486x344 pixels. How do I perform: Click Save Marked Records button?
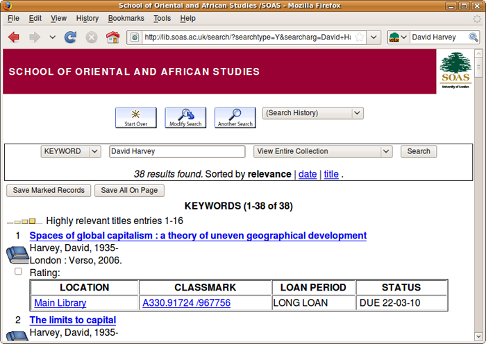(49, 191)
